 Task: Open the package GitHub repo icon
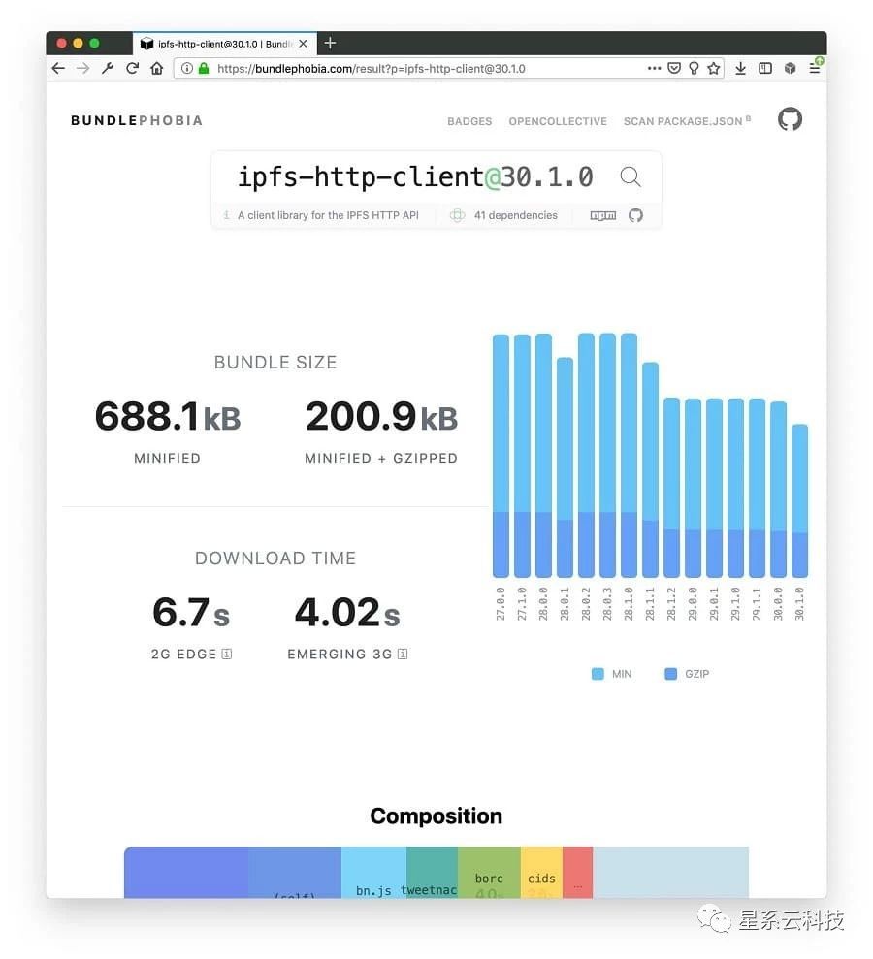(x=635, y=215)
